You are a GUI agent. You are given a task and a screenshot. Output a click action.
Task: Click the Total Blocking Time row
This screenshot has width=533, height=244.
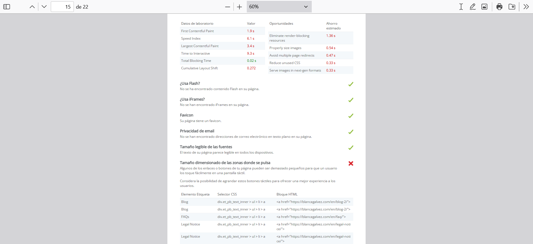[x=222, y=61]
